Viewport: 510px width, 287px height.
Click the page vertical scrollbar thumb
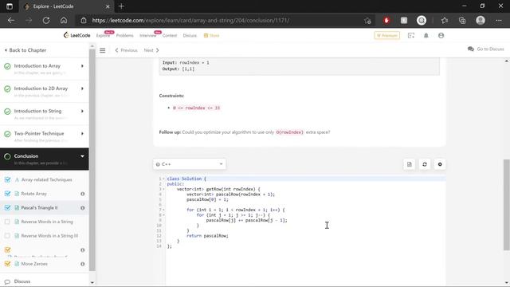pos(507,204)
